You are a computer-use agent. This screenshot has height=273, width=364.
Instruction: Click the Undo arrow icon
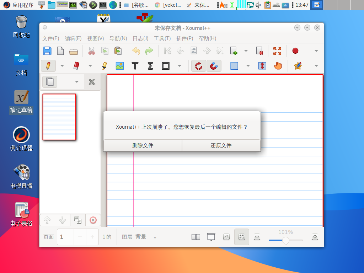pos(136,51)
